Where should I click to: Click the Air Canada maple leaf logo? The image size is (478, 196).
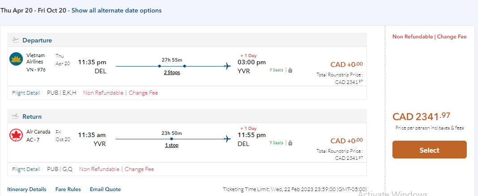click(x=16, y=135)
